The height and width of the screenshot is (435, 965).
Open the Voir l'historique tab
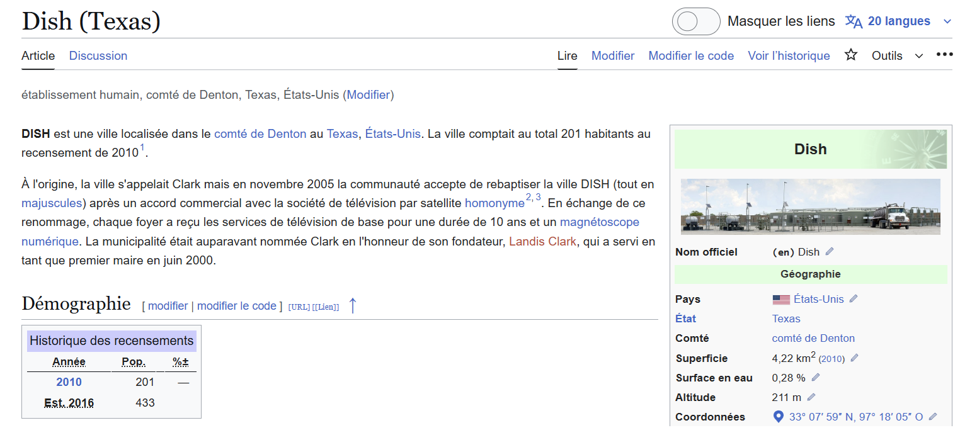789,55
